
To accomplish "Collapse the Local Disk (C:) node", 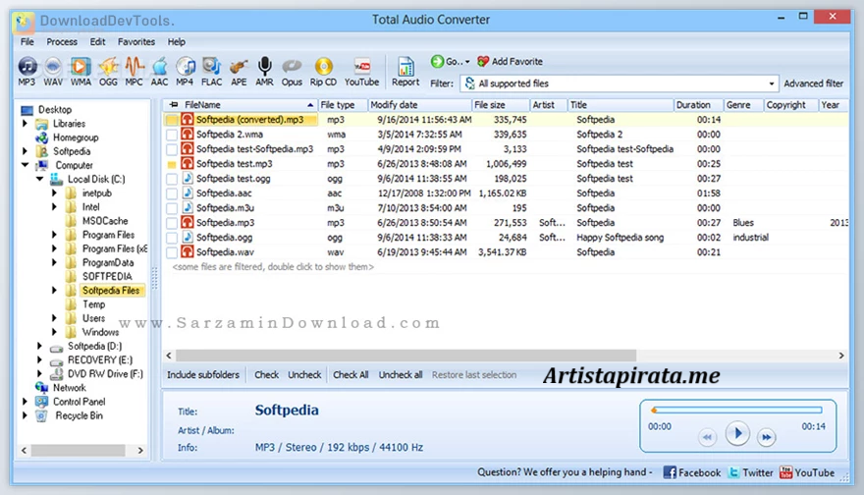I will (x=39, y=179).
